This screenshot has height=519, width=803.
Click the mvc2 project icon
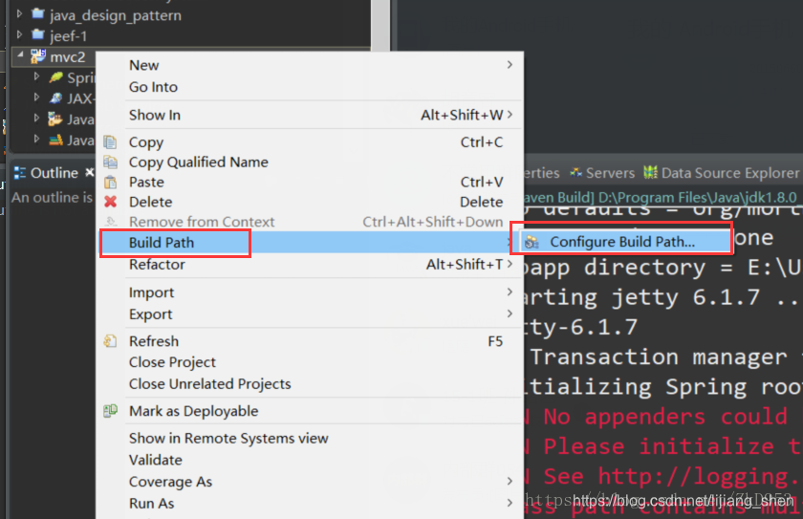pyautogui.click(x=38, y=56)
